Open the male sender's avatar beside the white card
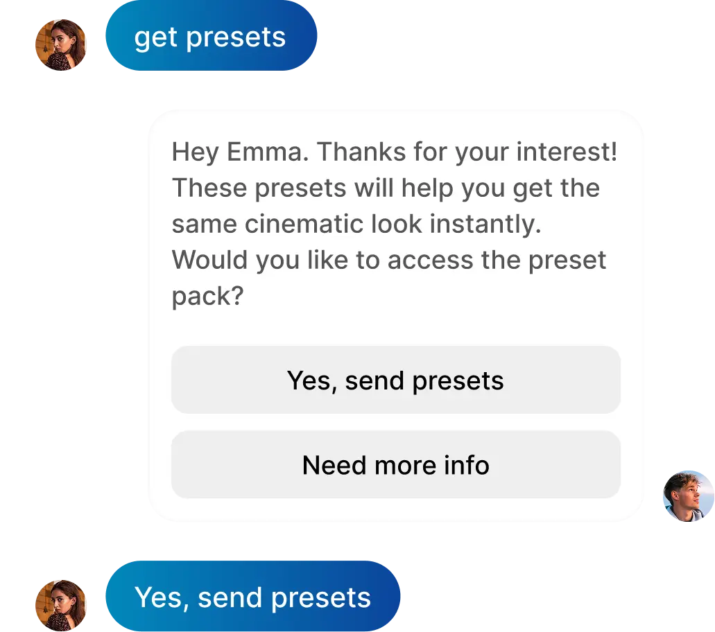 [687, 496]
